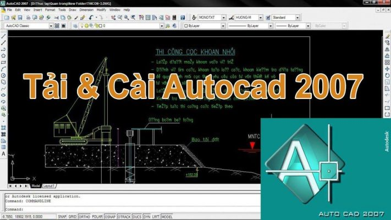Select the Multiline Text A tool

coord(3,154)
